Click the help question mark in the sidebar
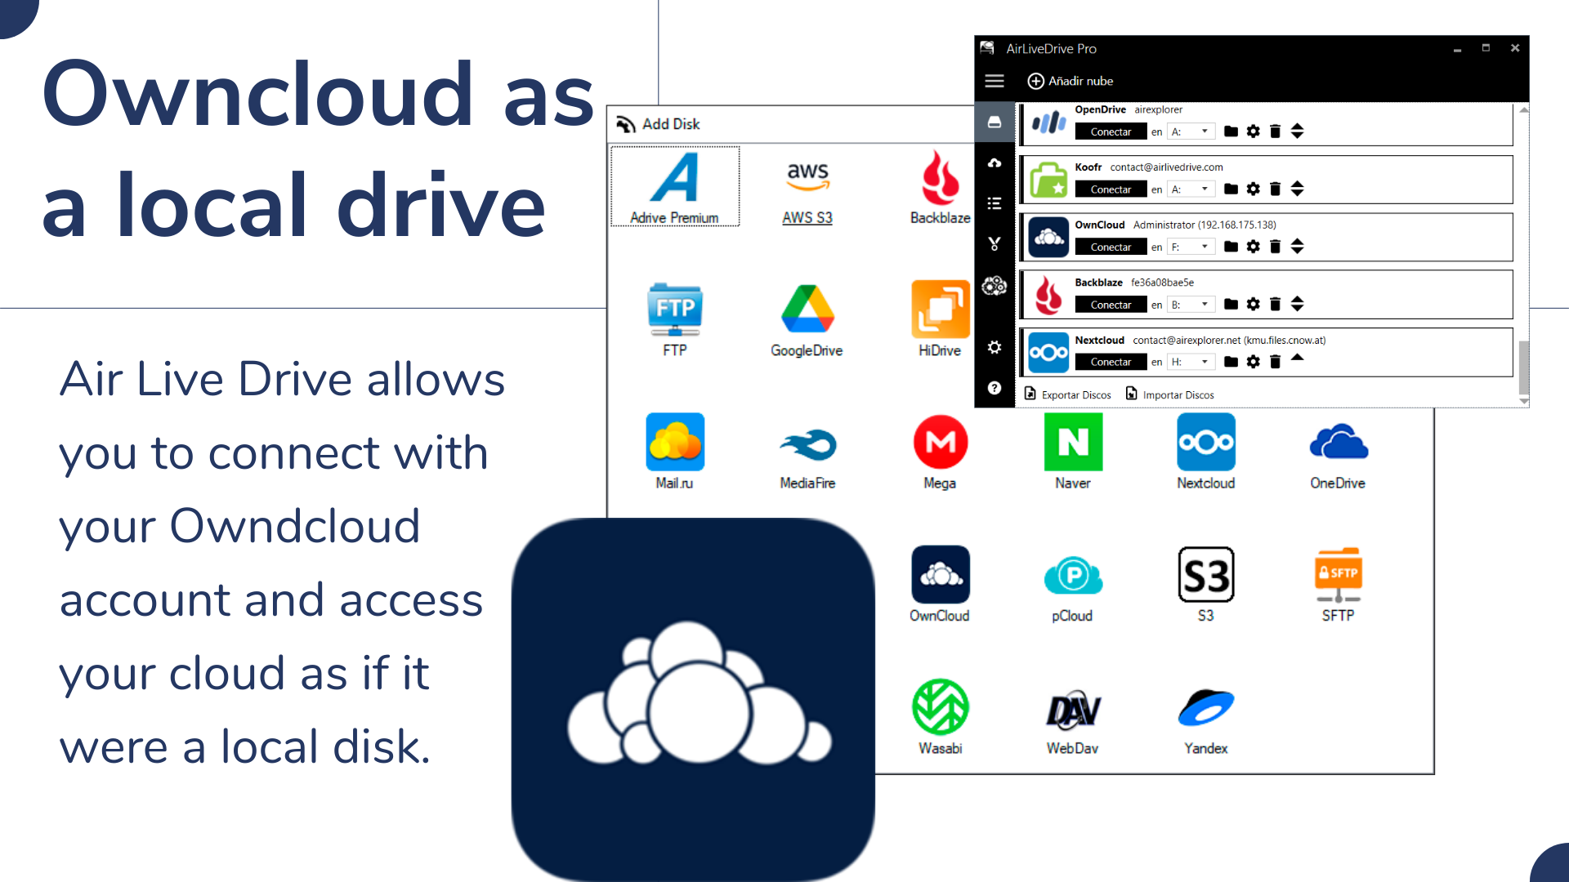The image size is (1569, 882). pos(995,388)
